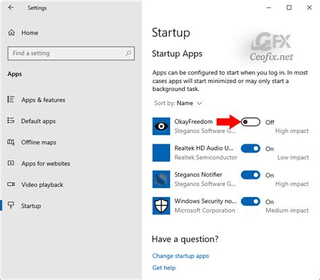Click the Medium impact label

[x=287, y=211]
